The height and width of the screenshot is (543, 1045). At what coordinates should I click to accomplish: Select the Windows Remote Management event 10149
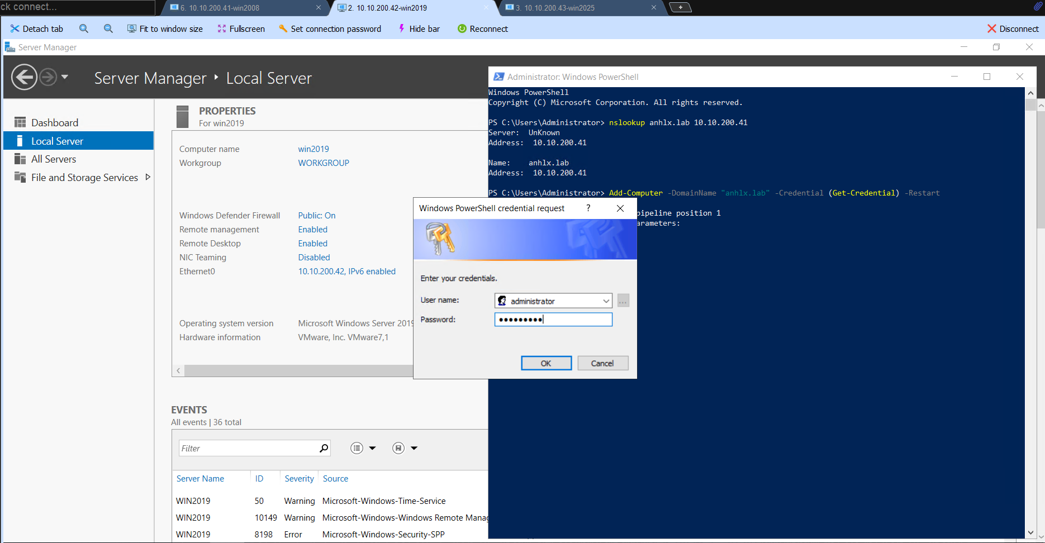click(330, 518)
